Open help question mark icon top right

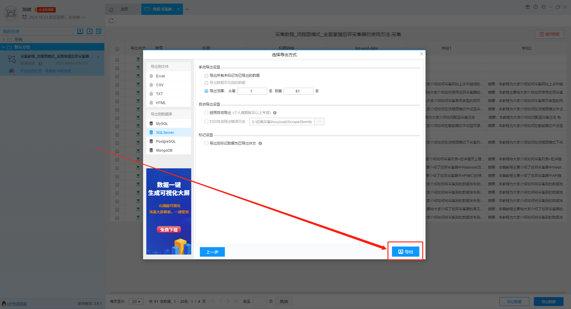(x=536, y=7)
